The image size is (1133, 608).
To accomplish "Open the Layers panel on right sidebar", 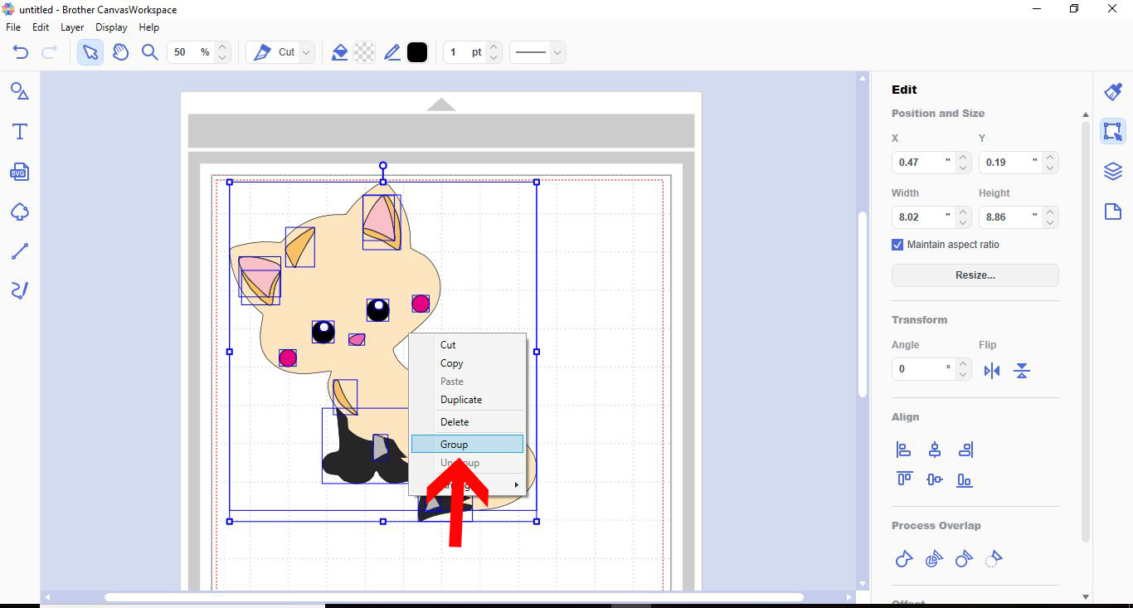I will coord(1112,171).
